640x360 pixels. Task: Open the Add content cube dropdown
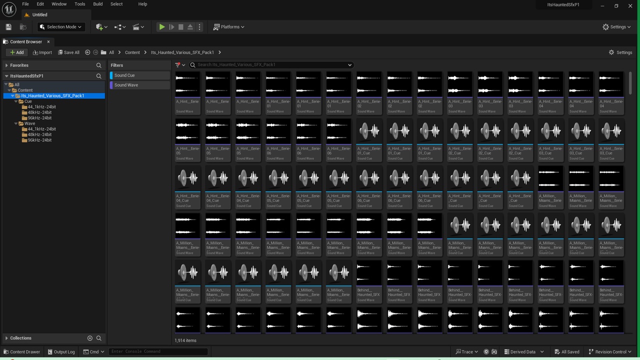tap(101, 27)
